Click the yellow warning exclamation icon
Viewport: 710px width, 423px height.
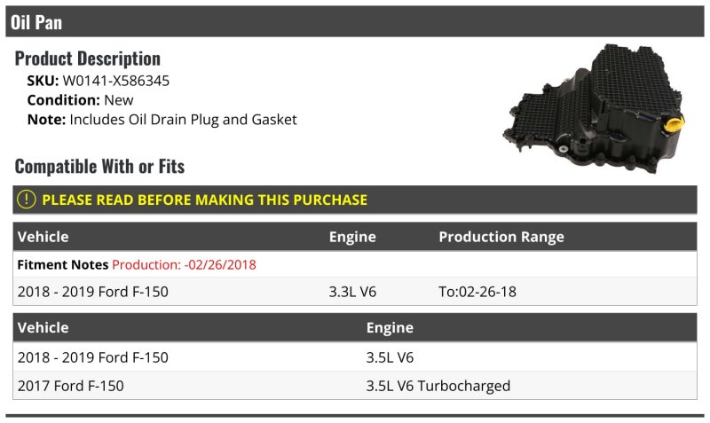(x=27, y=200)
